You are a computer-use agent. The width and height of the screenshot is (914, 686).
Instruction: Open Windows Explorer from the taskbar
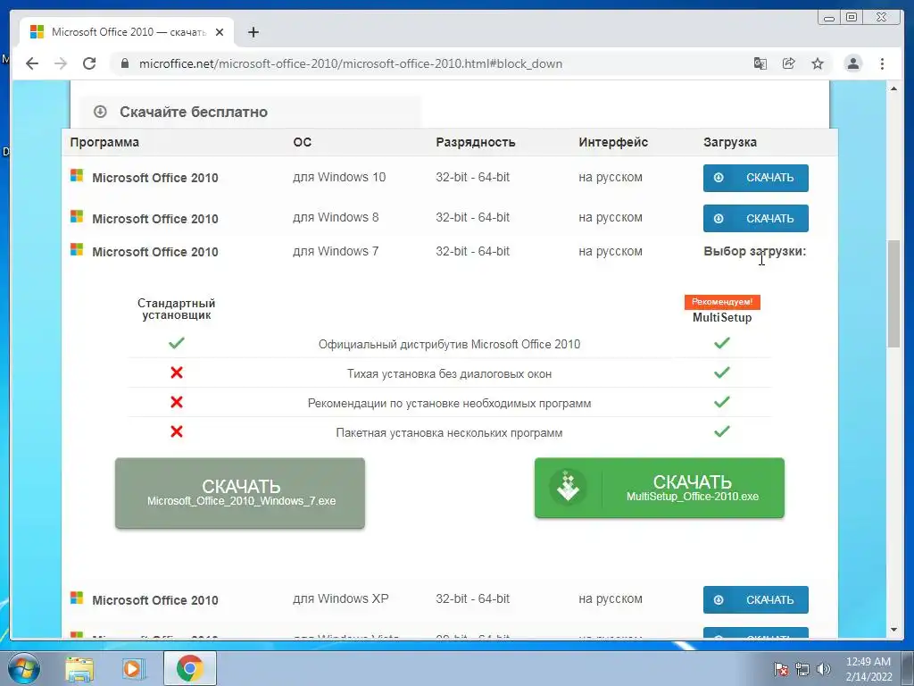tap(79, 668)
